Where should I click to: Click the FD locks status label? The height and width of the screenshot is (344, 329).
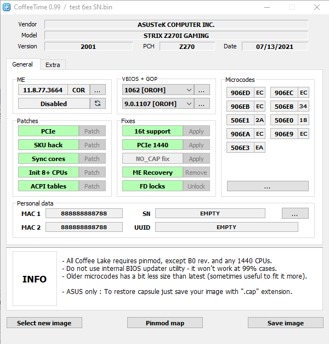point(152,186)
